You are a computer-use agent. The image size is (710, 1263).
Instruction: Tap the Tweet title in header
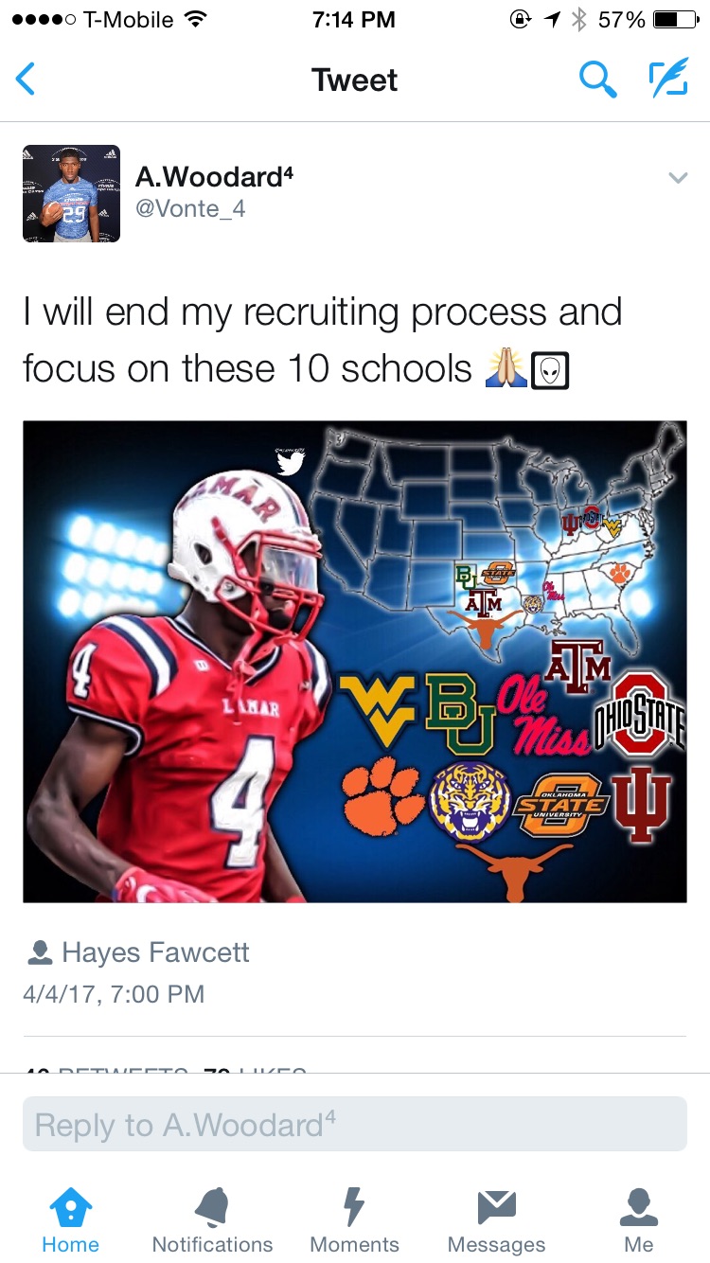pos(355,80)
